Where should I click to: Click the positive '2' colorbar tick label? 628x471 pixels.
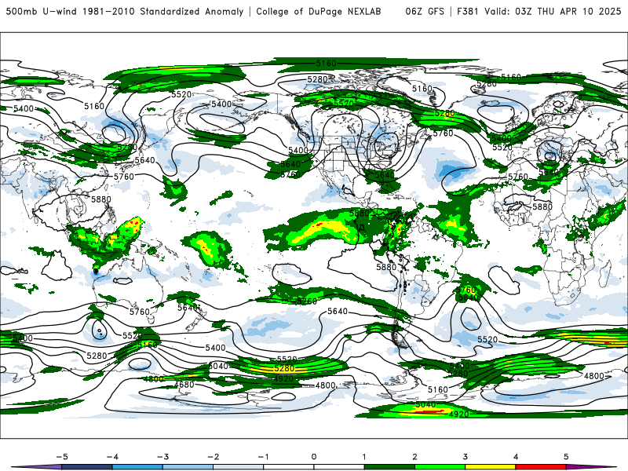tap(415, 457)
